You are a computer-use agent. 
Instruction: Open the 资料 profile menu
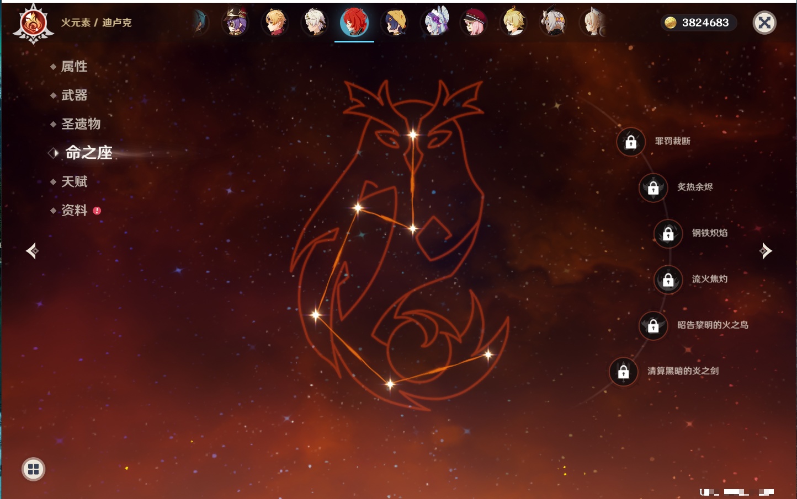coord(74,210)
